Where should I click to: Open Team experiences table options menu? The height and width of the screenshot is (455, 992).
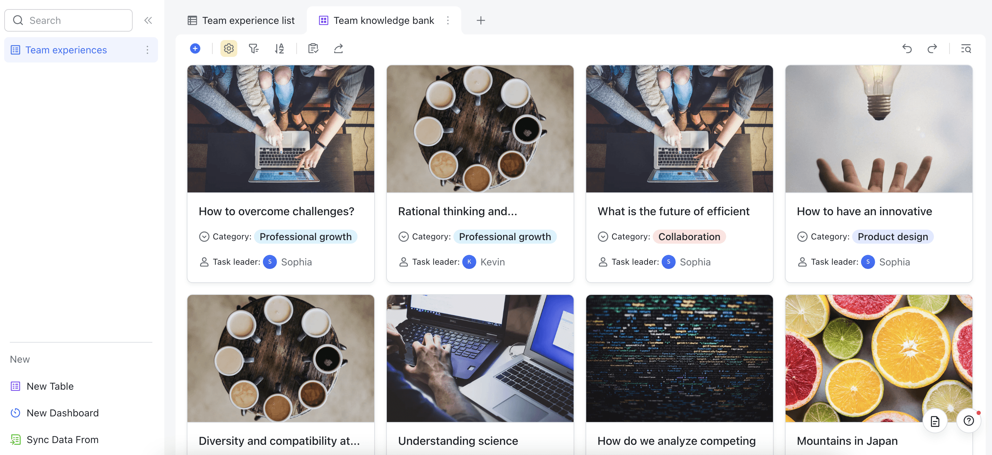point(147,50)
